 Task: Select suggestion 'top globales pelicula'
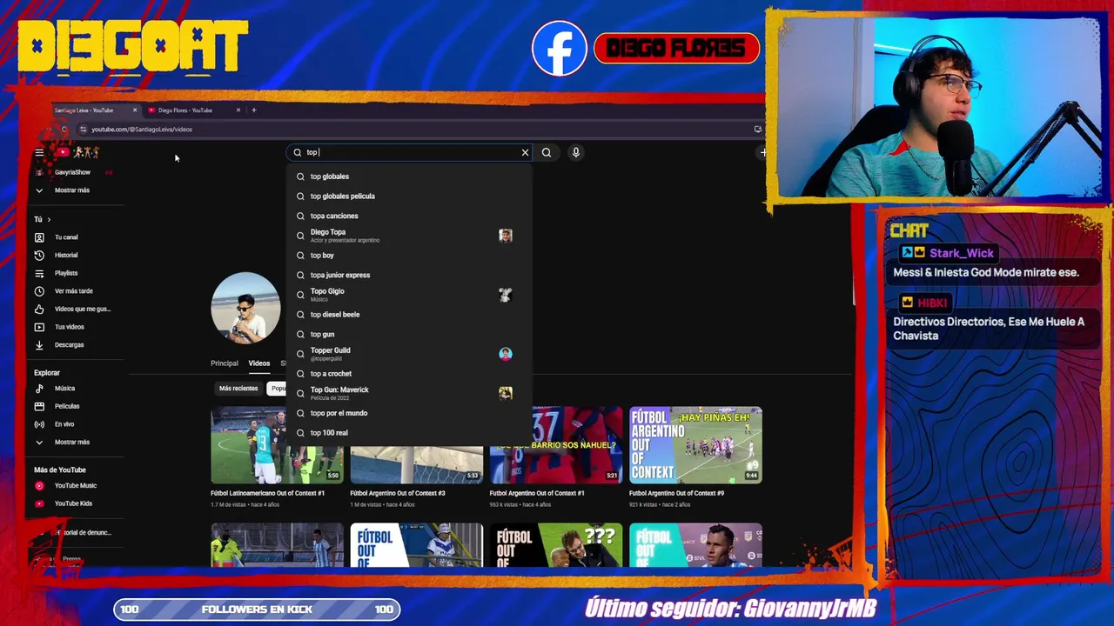(409, 196)
